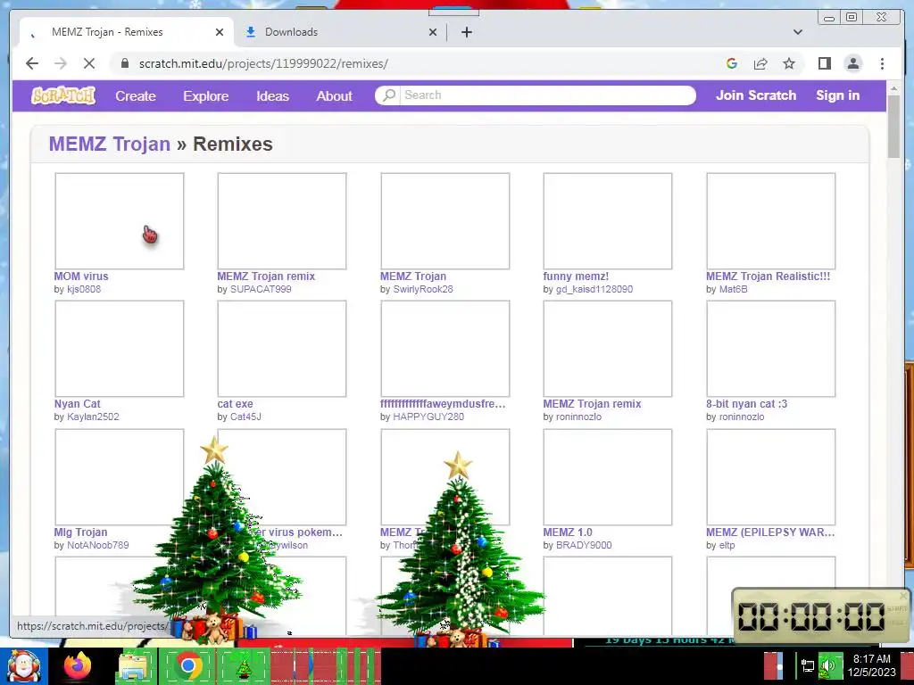Click Chrome icon in taskbar
The width and height of the screenshot is (914, 685).
(187, 665)
